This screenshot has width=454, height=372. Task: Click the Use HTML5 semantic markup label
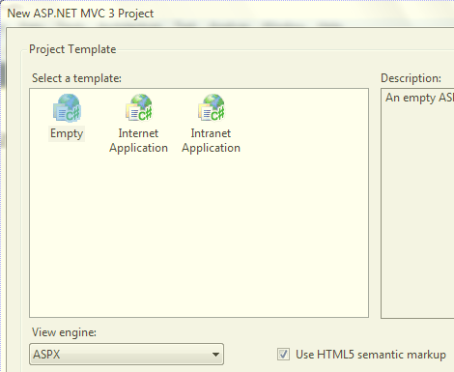[x=371, y=355]
